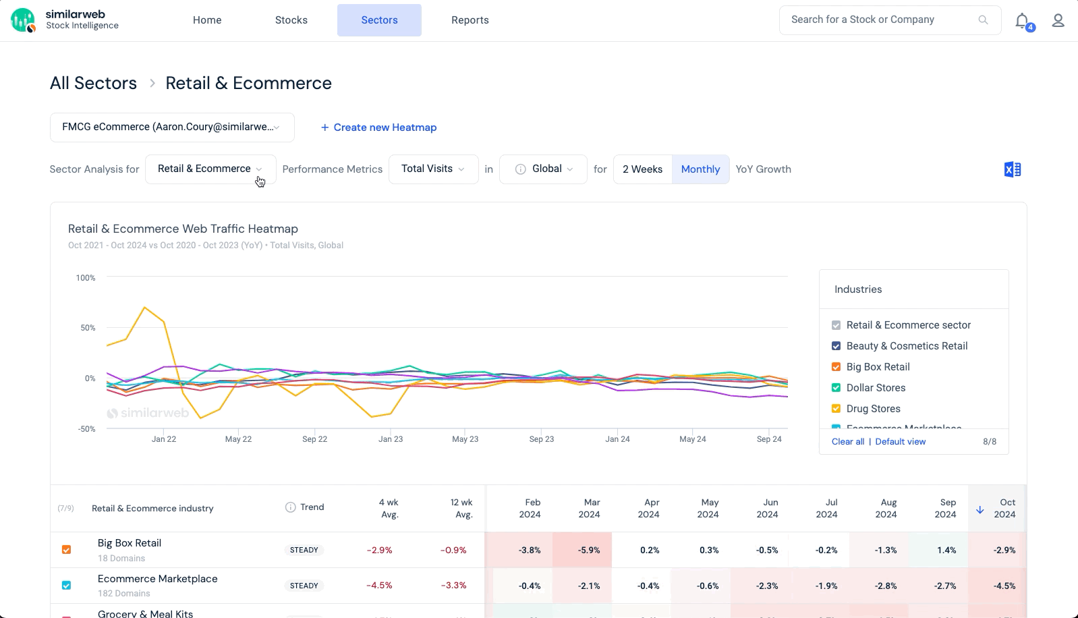
Task: Go to the Home tab
Action: (207, 20)
